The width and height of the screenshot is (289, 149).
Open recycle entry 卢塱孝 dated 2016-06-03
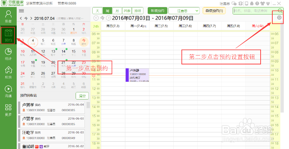[51, 121]
